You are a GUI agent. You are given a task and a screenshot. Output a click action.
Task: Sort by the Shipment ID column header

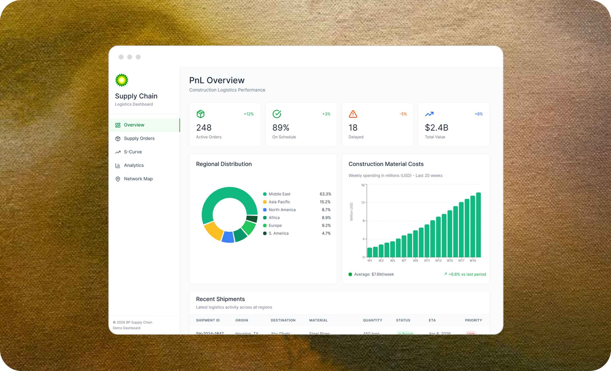point(208,320)
